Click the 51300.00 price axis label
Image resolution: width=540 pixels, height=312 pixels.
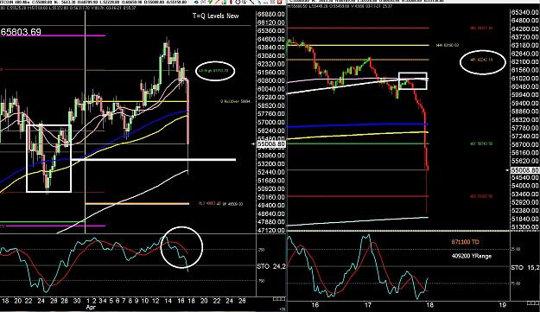pos(524,227)
